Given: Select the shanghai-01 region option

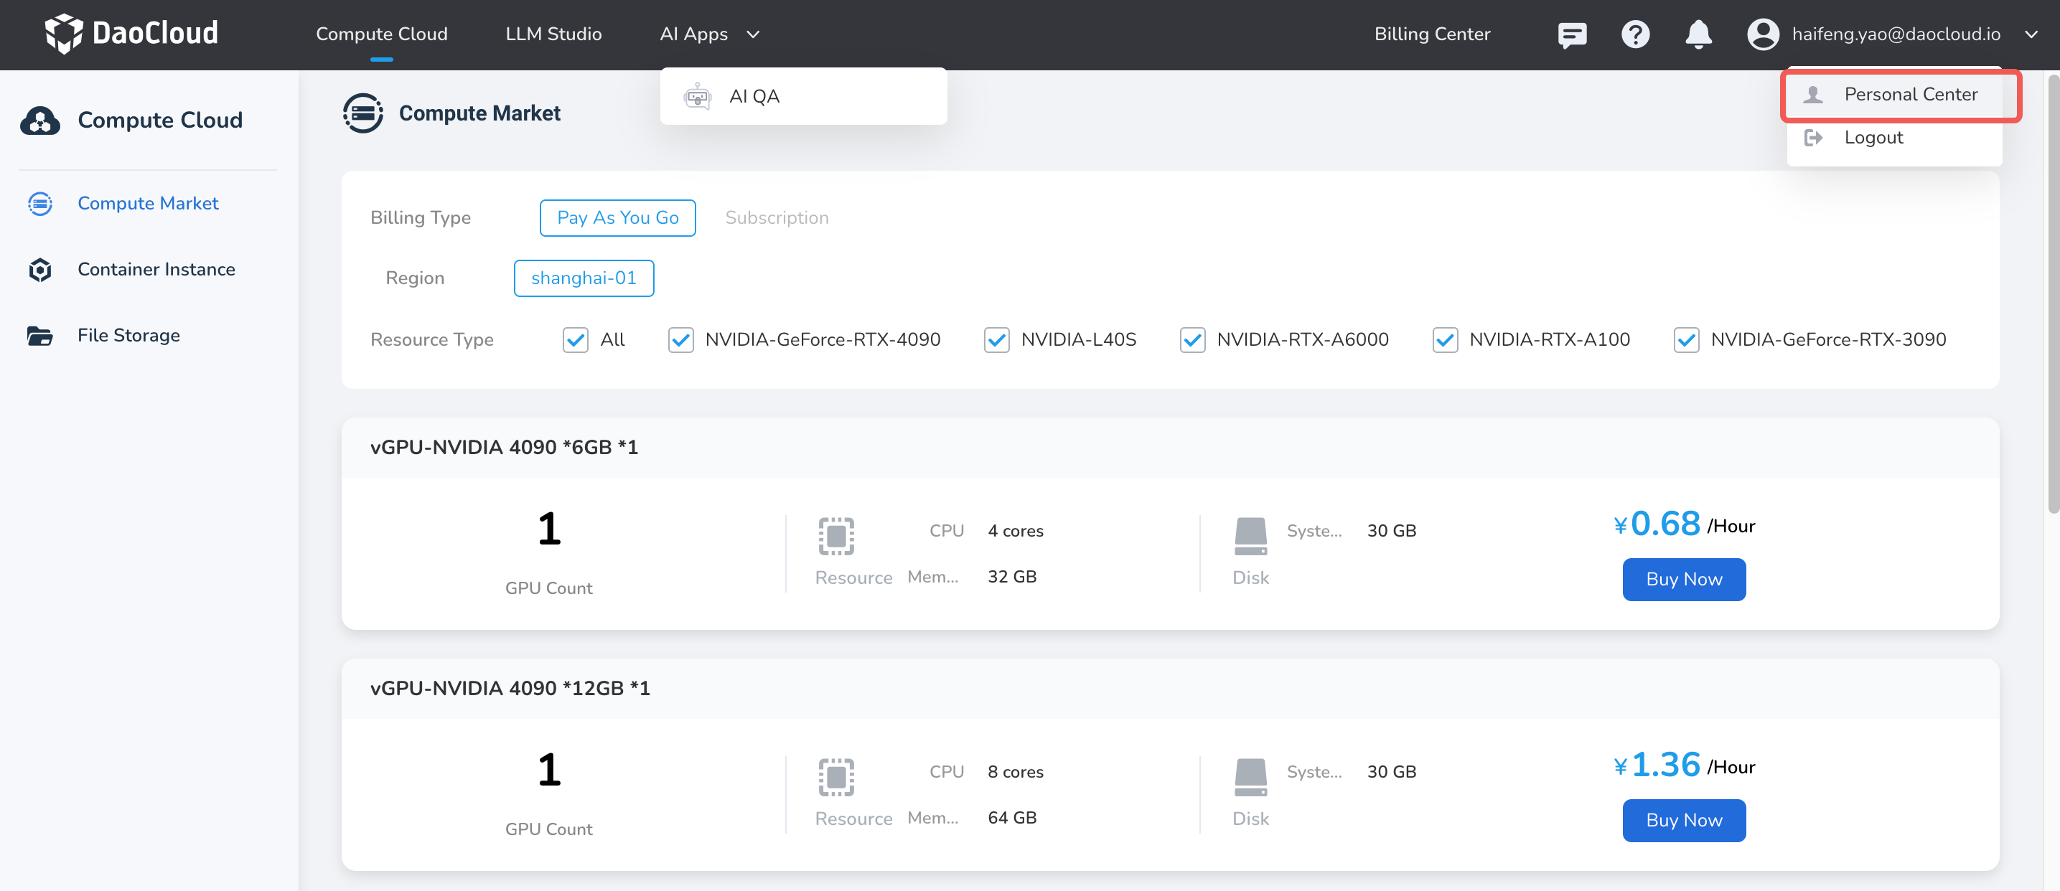Looking at the screenshot, I should point(583,278).
